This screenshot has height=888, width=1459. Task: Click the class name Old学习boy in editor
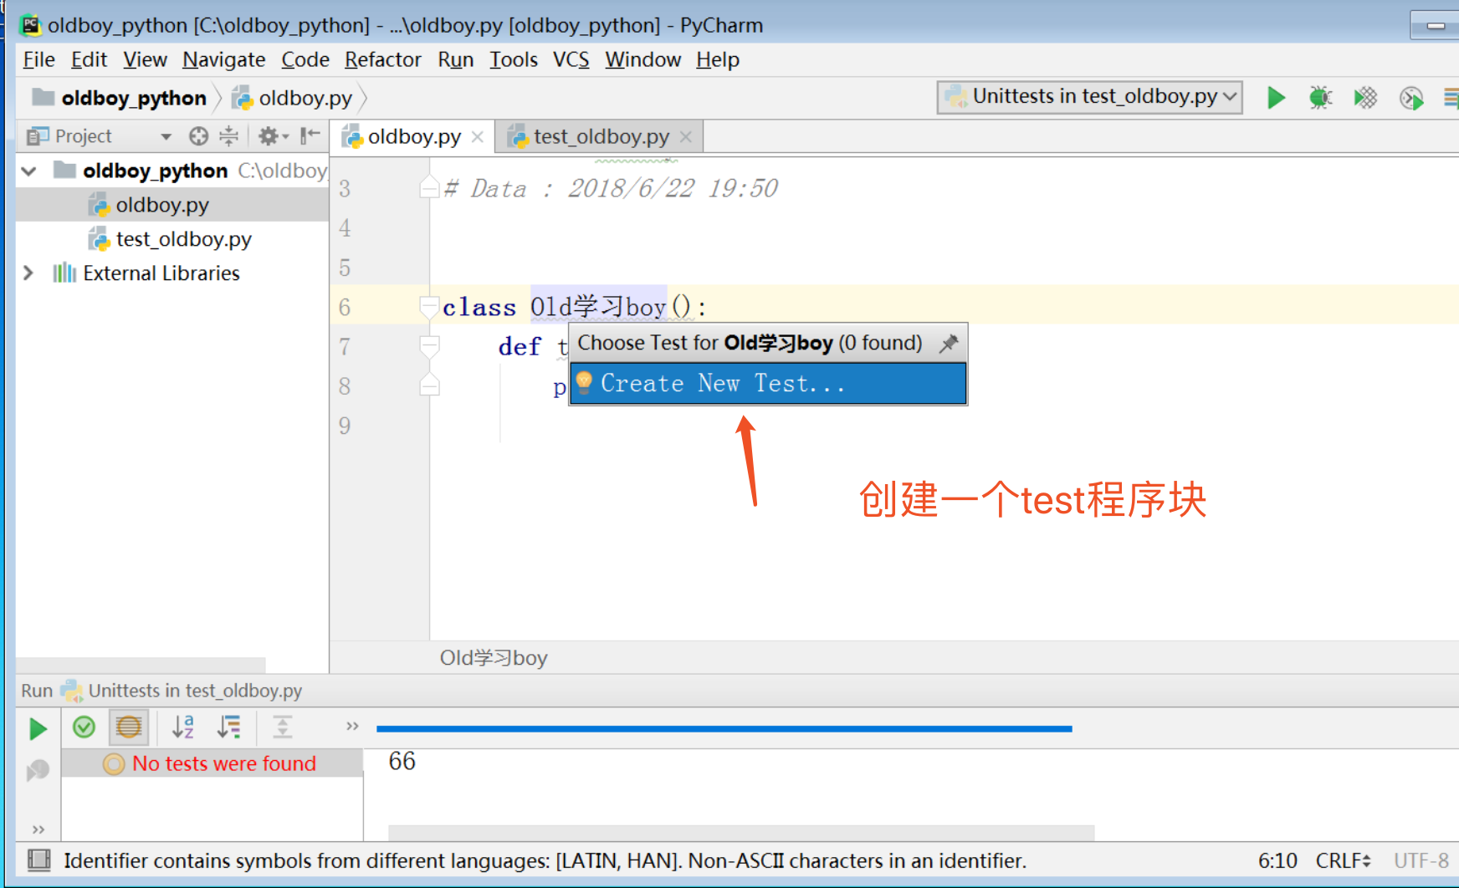pos(597,307)
